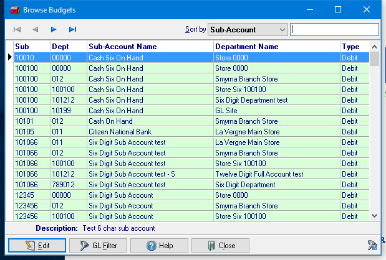Go to next record arrow
Screen dimensions: 386x260
click(x=54, y=29)
